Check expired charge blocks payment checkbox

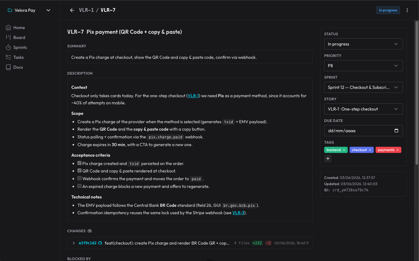pyautogui.click(x=80, y=186)
